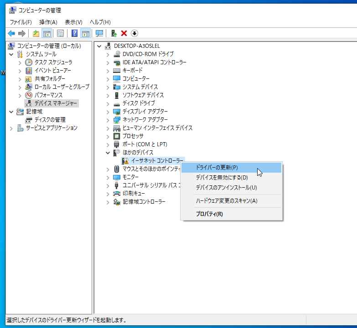357x328 pixels.
Task: Expand the 記憶域コントローラー category
Action: (x=108, y=202)
